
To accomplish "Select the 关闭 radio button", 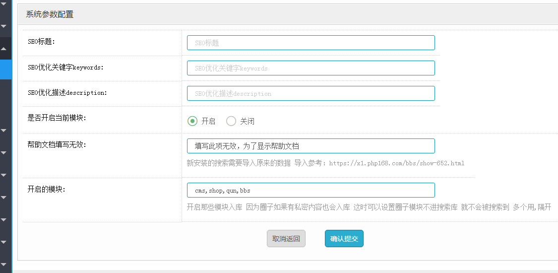I will tap(231, 121).
